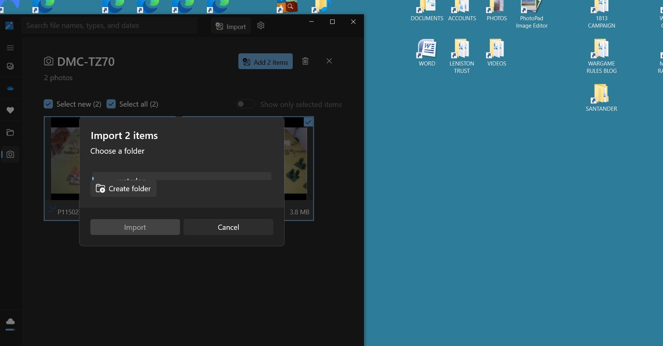Open the LENISTON TRUST desktop folder
Image resolution: width=663 pixels, height=346 pixels.
(x=462, y=56)
